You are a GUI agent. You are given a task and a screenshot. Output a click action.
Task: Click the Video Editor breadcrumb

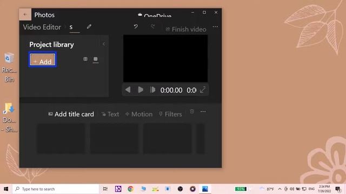coord(42,27)
